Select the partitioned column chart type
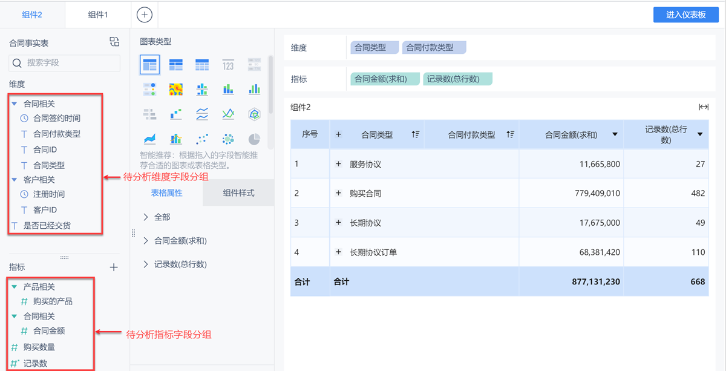The height and width of the screenshot is (371, 726). [x=202, y=90]
